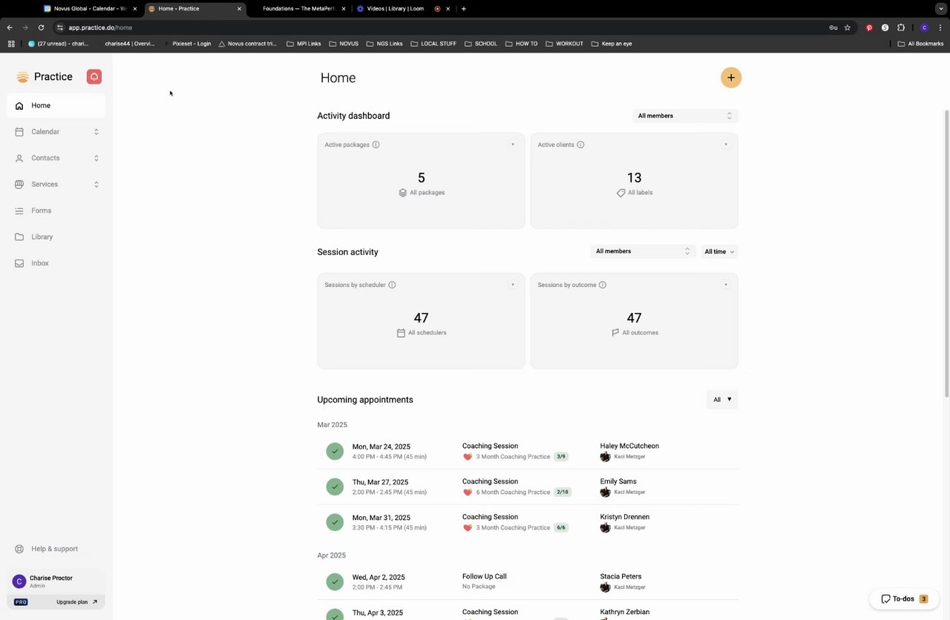
Task: Reload the page with the refresh icon
Action: click(x=41, y=27)
